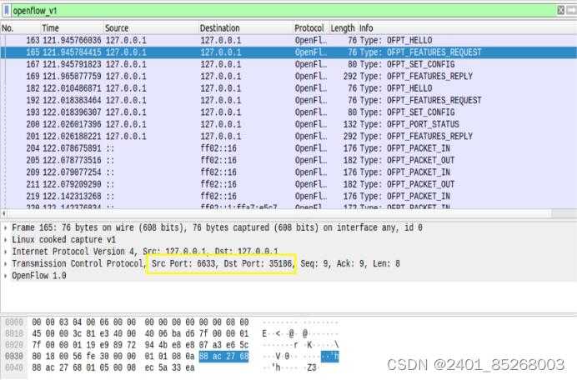Click hex offset 0010 row
This screenshot has width=577, height=380.
click(x=14, y=334)
